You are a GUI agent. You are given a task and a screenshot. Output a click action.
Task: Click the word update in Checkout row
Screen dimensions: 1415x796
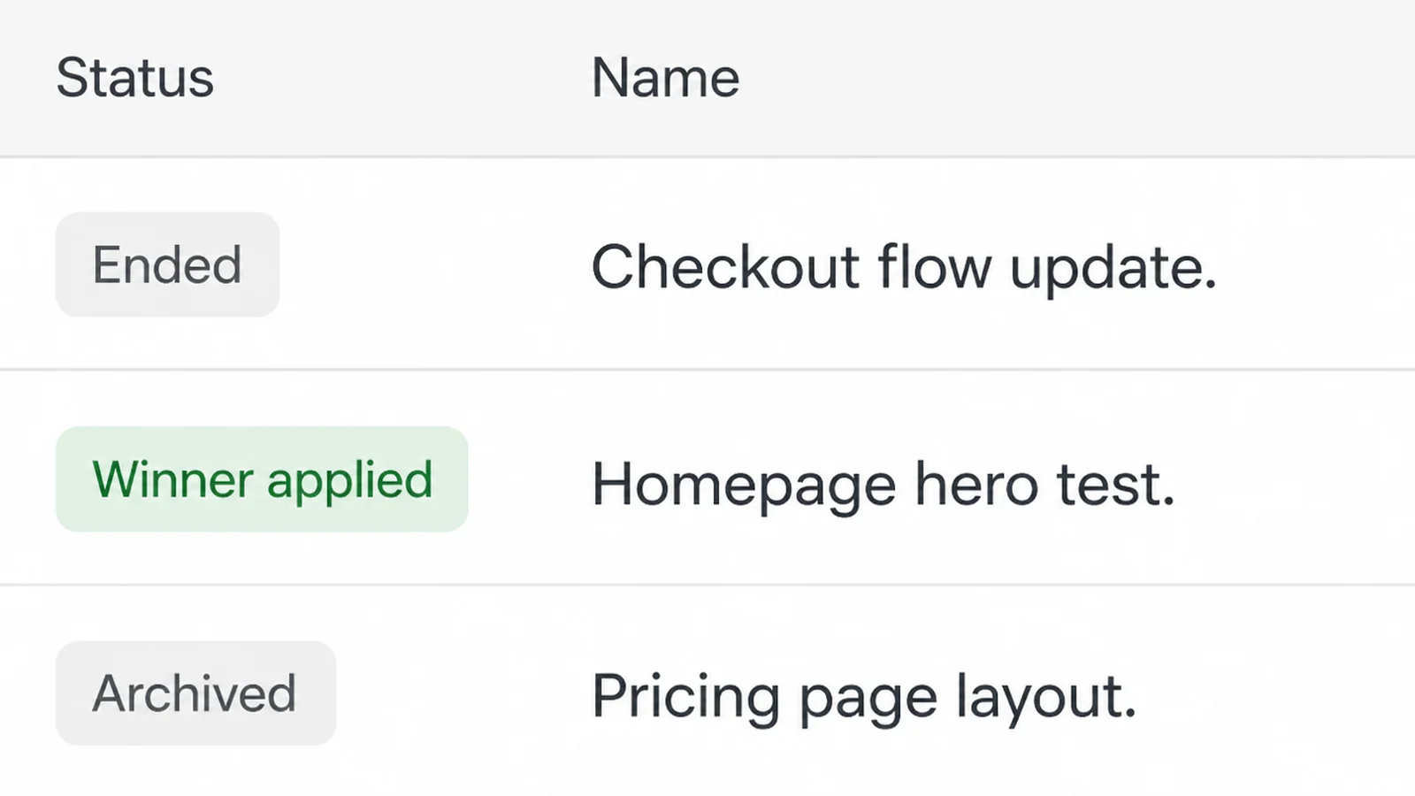click(1113, 269)
